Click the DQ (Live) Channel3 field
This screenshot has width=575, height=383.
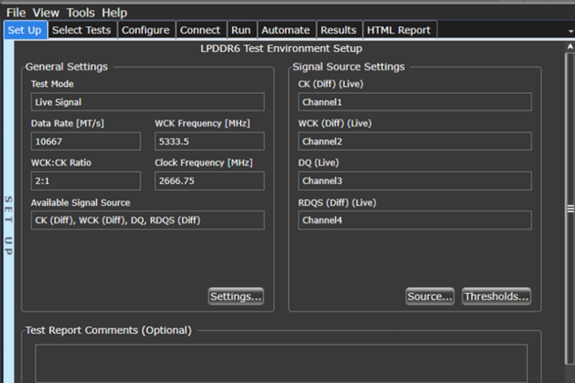click(x=415, y=181)
